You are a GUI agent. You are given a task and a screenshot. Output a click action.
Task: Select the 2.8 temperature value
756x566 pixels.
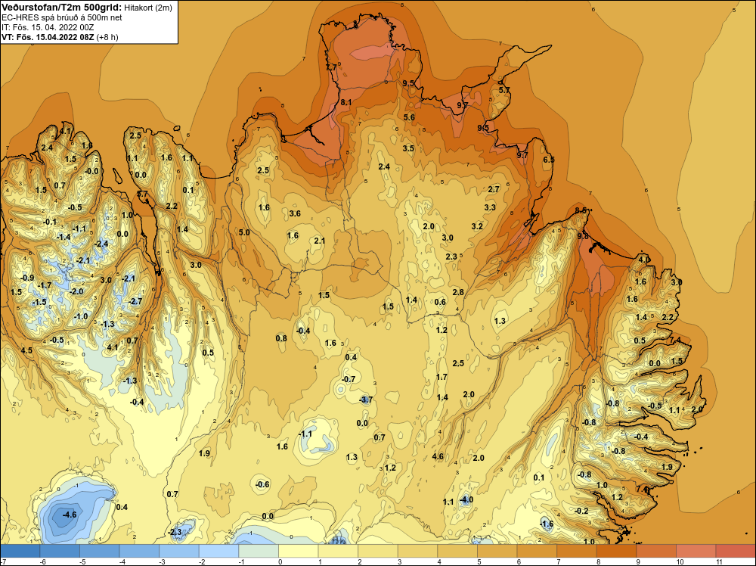(458, 292)
